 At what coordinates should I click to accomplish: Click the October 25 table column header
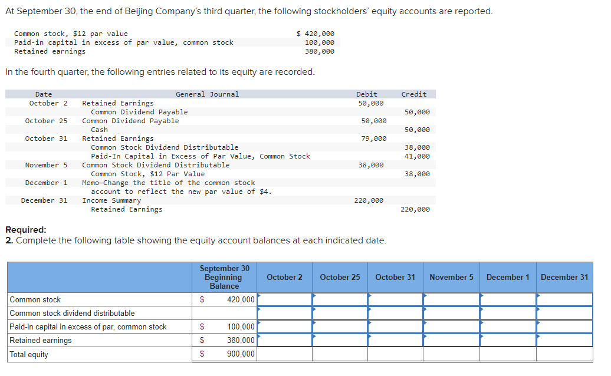(340, 277)
